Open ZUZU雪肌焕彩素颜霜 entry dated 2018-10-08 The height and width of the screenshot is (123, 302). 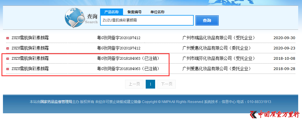30,58
